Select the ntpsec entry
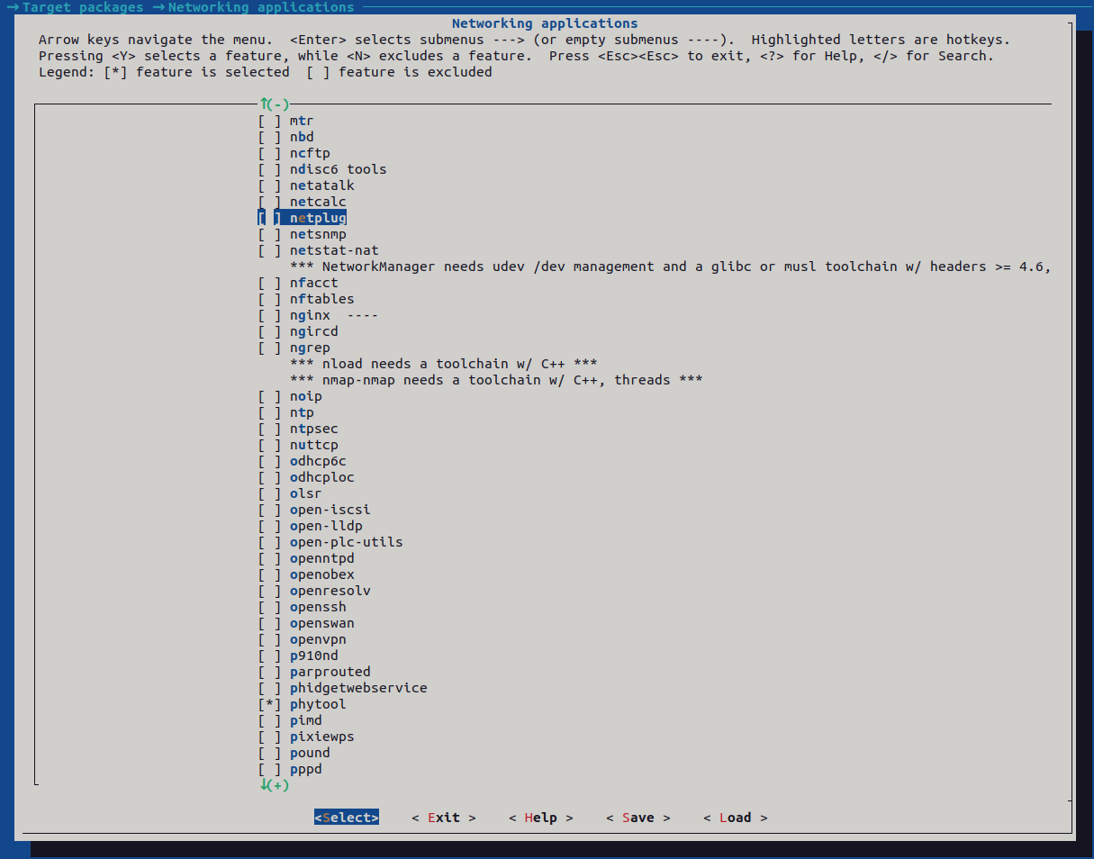This screenshot has height=859, width=1094. 313,429
